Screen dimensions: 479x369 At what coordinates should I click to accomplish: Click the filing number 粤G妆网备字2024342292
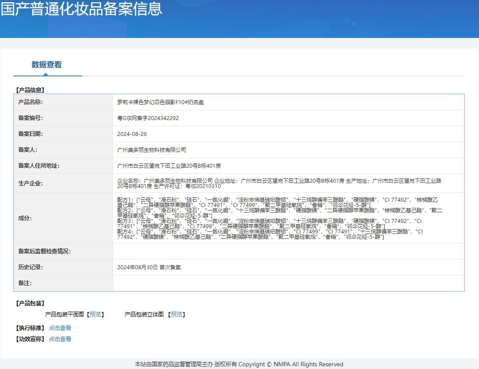tap(148, 118)
